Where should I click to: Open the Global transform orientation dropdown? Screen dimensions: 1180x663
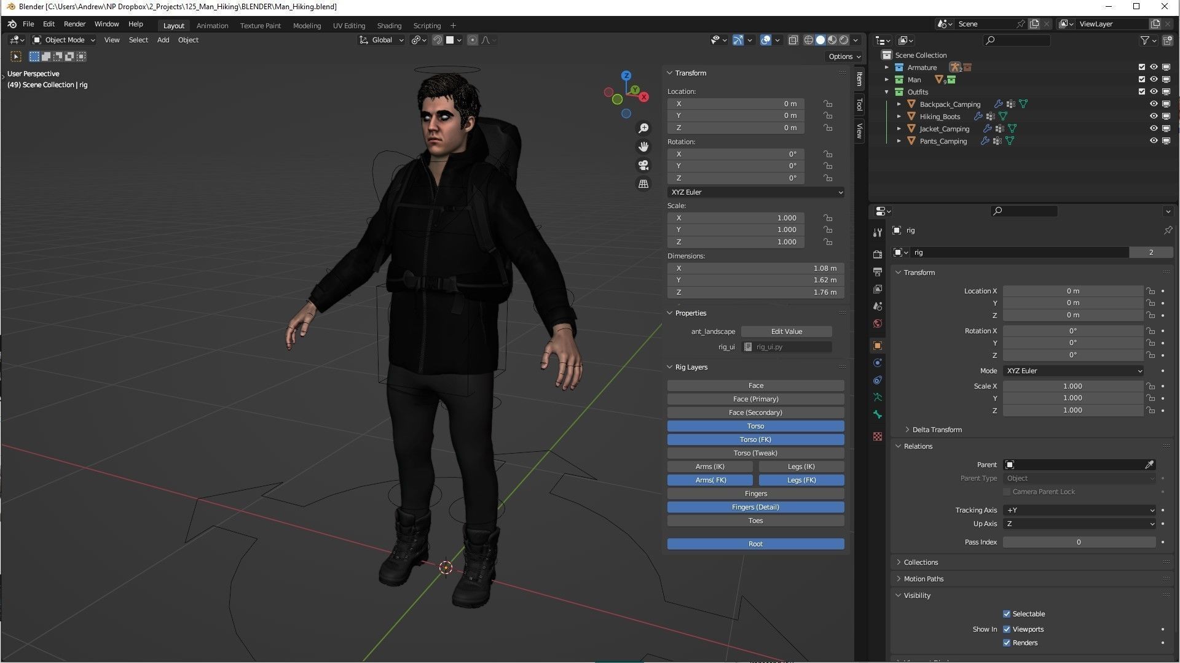[x=382, y=40]
